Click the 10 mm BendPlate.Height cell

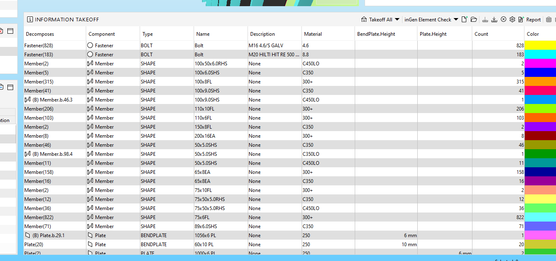[386, 244]
